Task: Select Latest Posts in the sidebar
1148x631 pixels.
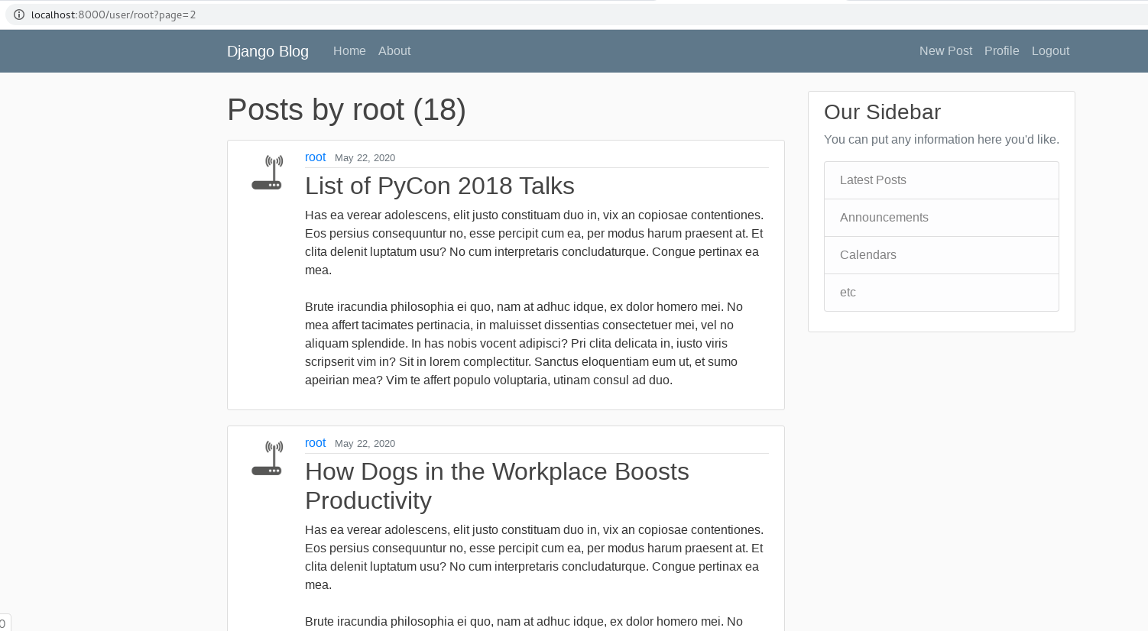Action: click(x=873, y=180)
